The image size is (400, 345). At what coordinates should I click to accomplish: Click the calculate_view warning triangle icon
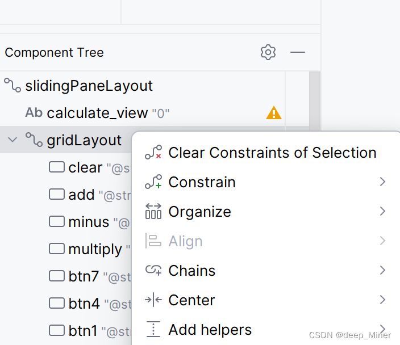(273, 112)
